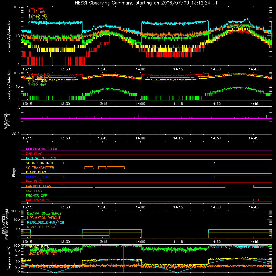Click the Degrees or % axis label
Viewport: 276px width, 276px height.
coord(9,258)
